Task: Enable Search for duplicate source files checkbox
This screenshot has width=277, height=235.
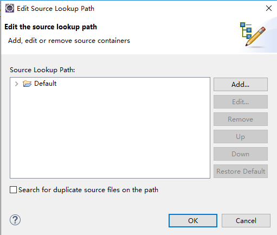Action: pos(13,190)
